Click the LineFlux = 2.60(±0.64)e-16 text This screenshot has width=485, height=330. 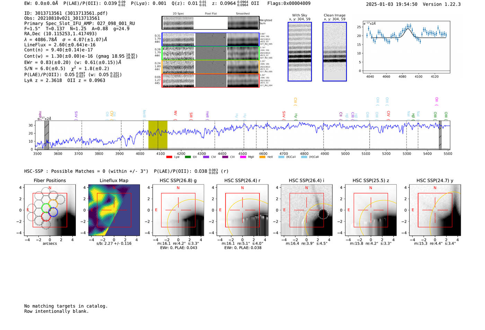click(x=60, y=45)
